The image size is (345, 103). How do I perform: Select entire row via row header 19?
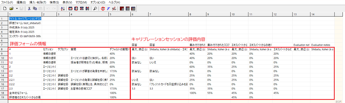[x=4, y=97]
